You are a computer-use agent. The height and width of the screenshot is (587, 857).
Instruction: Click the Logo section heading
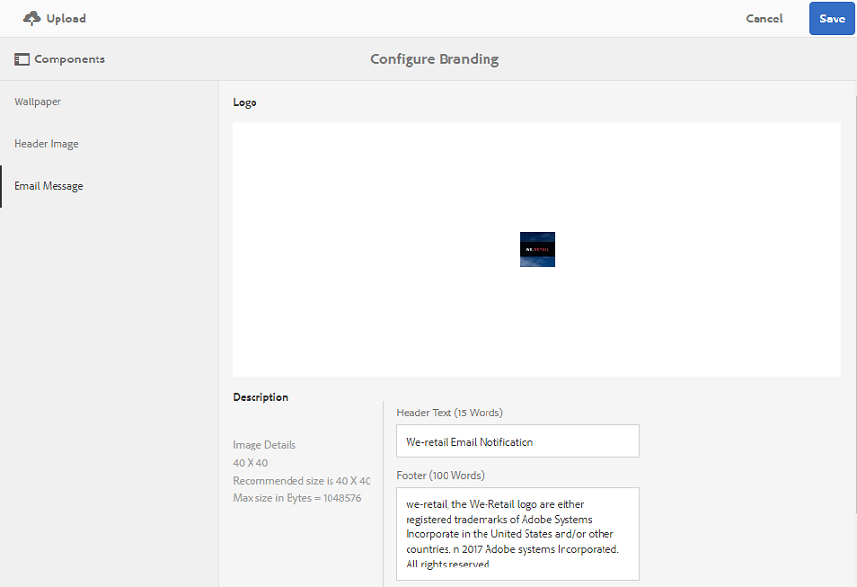coord(245,102)
